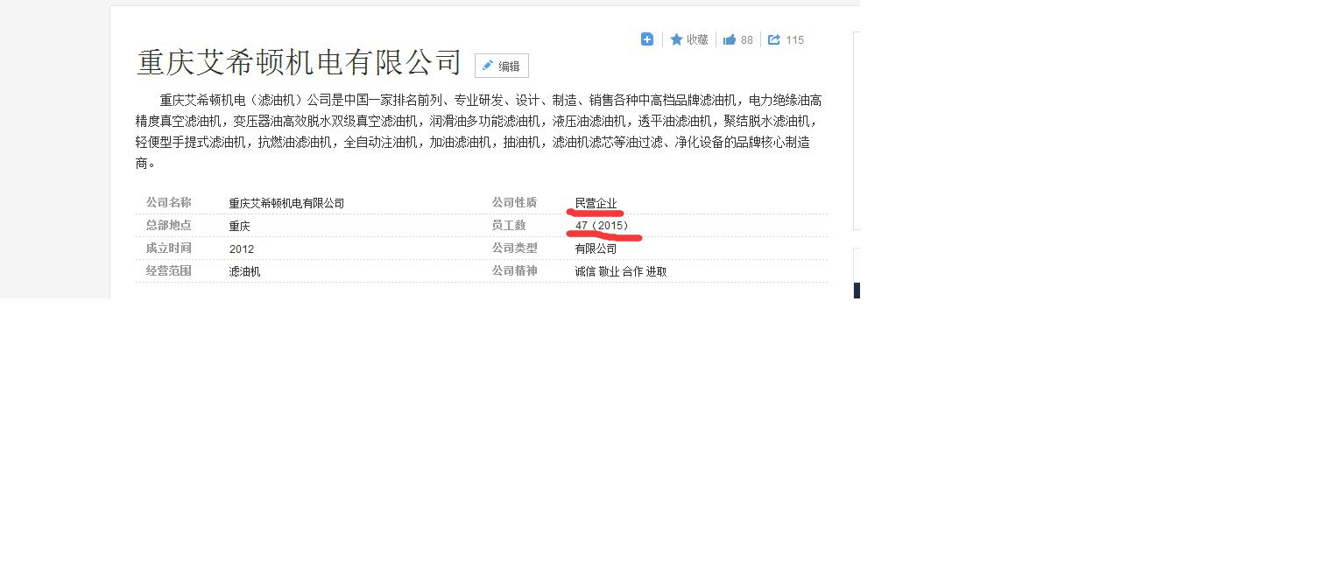
Task: Click the title 重庆艾希顿机电有限公司 heading
Action: coord(300,62)
